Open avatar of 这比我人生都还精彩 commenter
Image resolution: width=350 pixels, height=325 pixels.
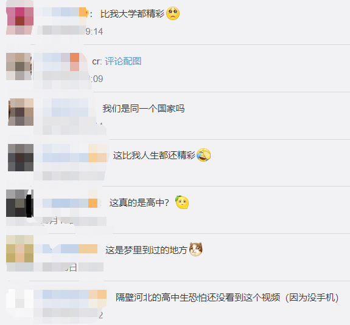point(21,157)
